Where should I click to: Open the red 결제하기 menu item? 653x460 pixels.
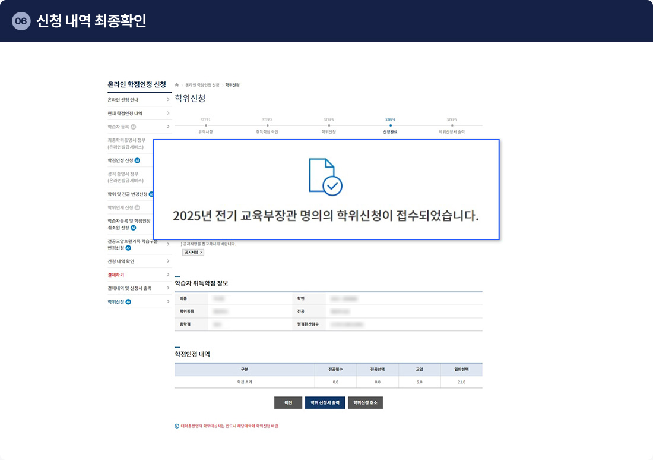tap(116, 275)
